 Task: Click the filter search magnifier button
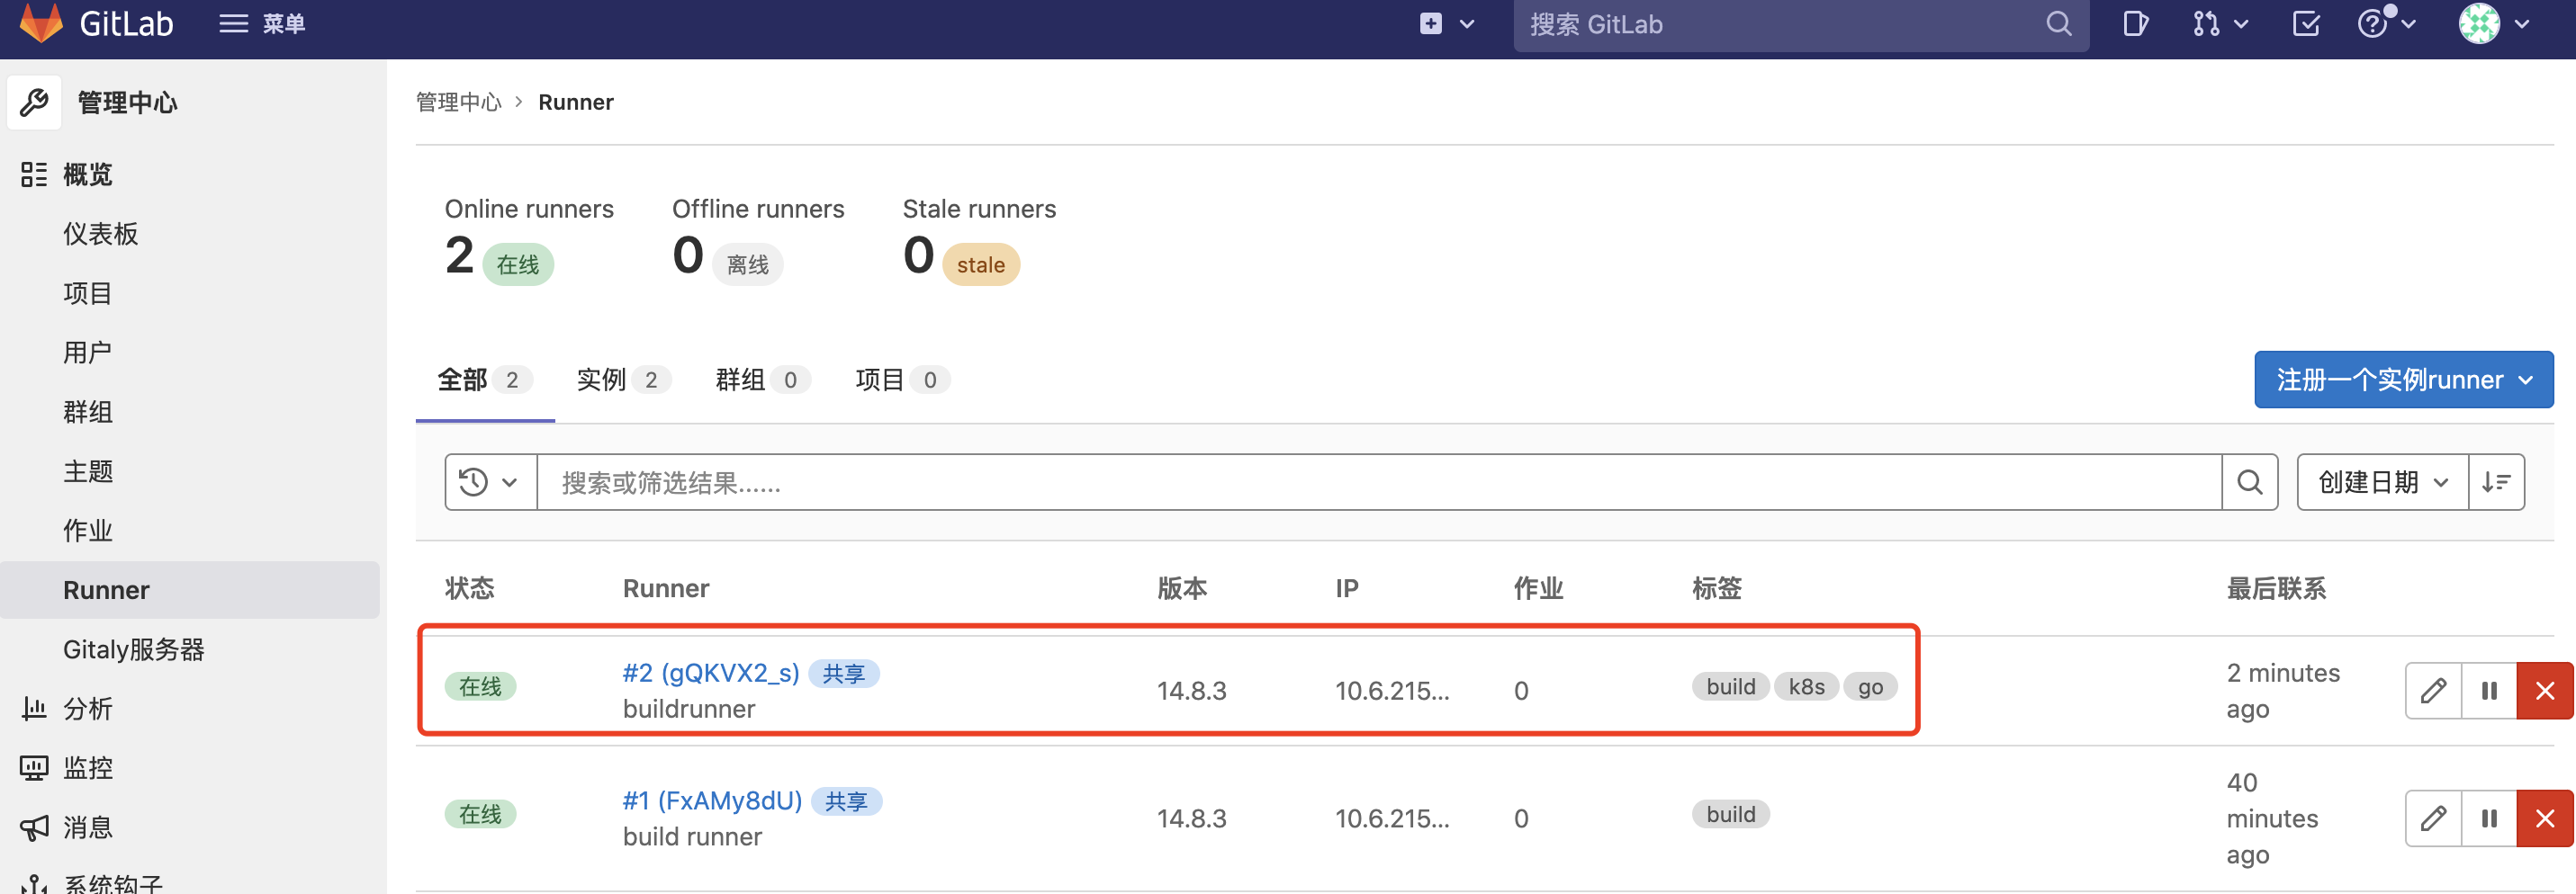click(x=2249, y=482)
